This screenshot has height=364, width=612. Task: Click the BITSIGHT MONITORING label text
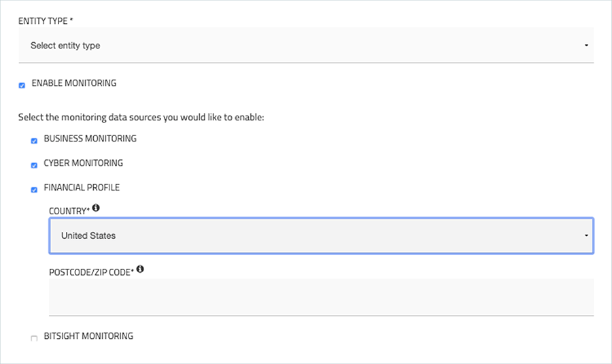click(x=88, y=336)
